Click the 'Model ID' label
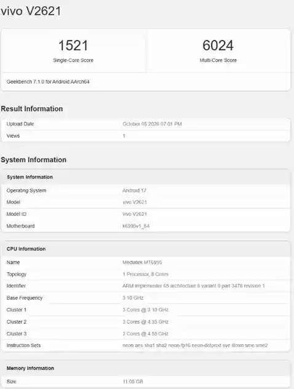 17,214
